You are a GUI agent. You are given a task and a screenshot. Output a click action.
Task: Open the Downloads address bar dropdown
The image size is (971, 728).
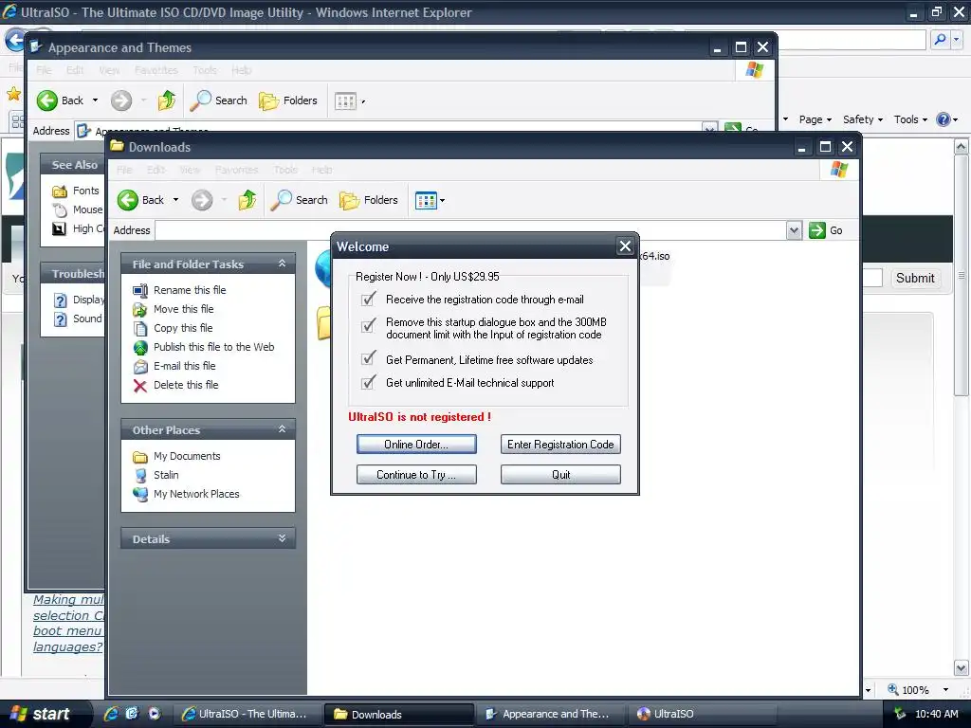coord(794,231)
